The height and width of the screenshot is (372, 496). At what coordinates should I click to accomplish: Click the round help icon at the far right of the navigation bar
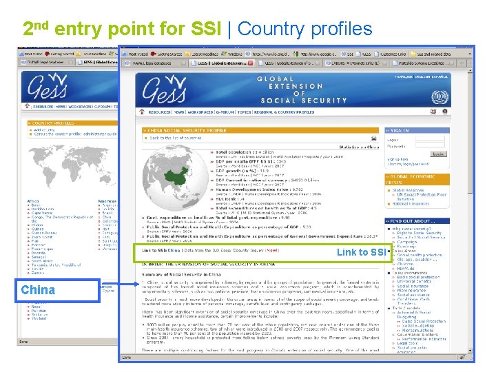click(445, 112)
